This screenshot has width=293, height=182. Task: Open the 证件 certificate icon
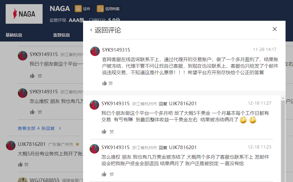78,9
